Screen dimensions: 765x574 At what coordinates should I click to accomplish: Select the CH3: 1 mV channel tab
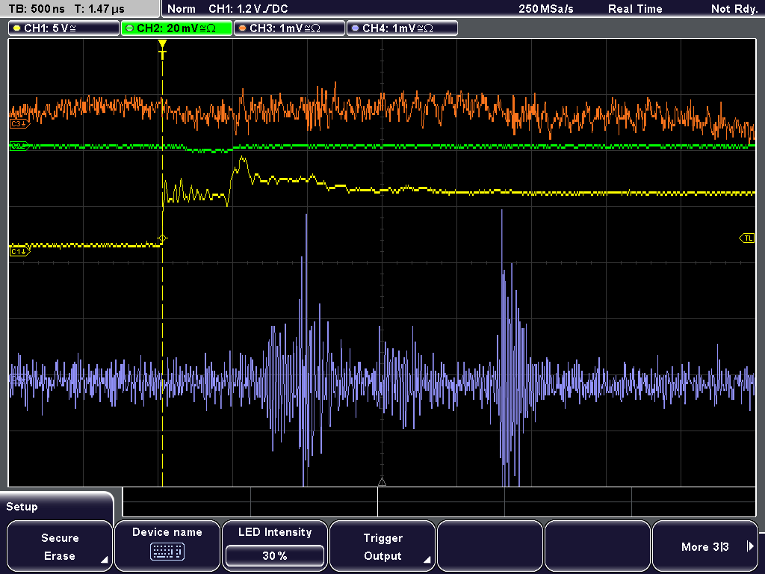click(x=289, y=28)
